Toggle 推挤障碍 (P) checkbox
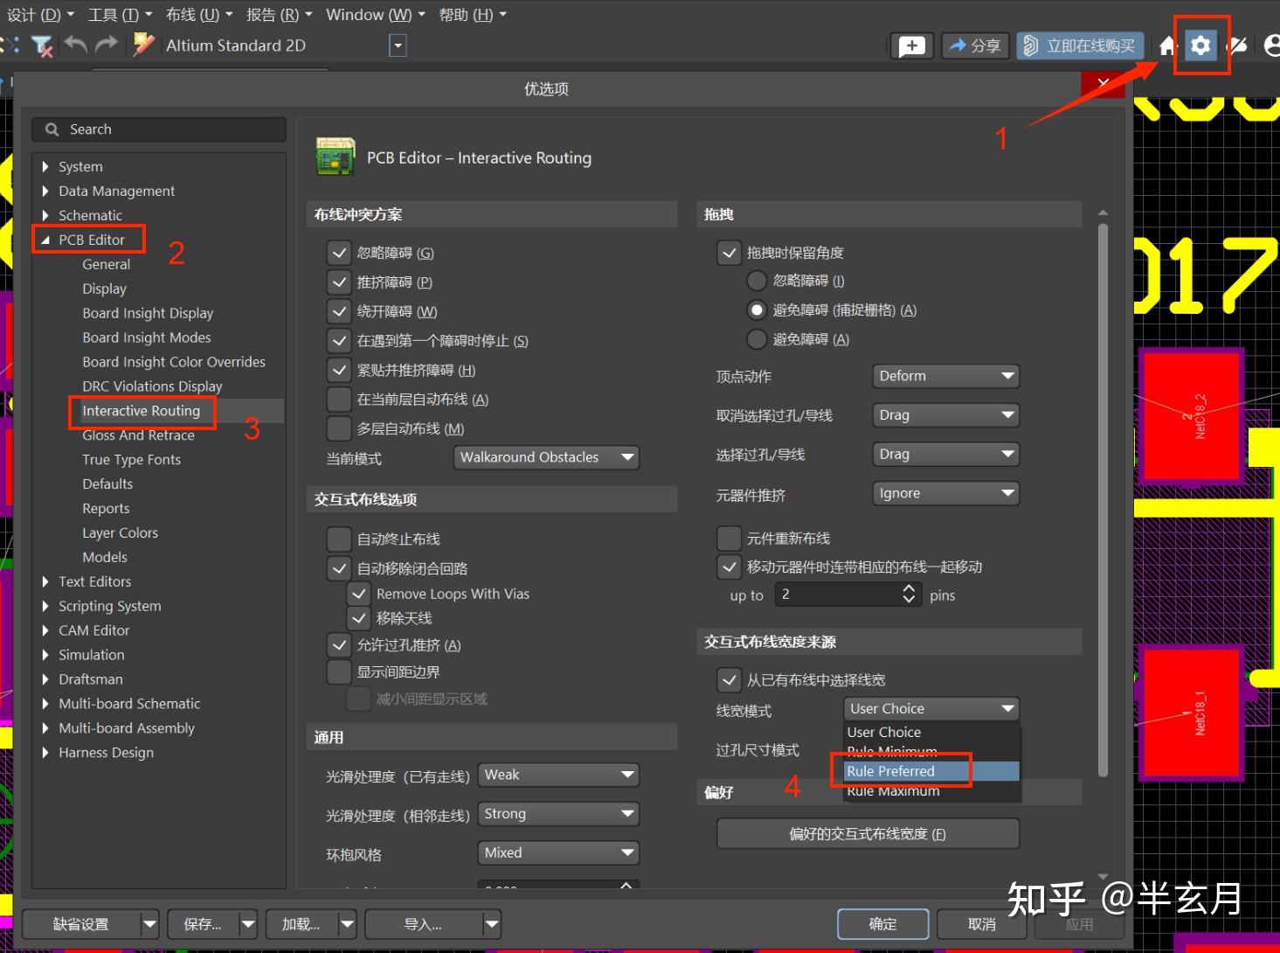Image resolution: width=1280 pixels, height=953 pixels. [339, 282]
